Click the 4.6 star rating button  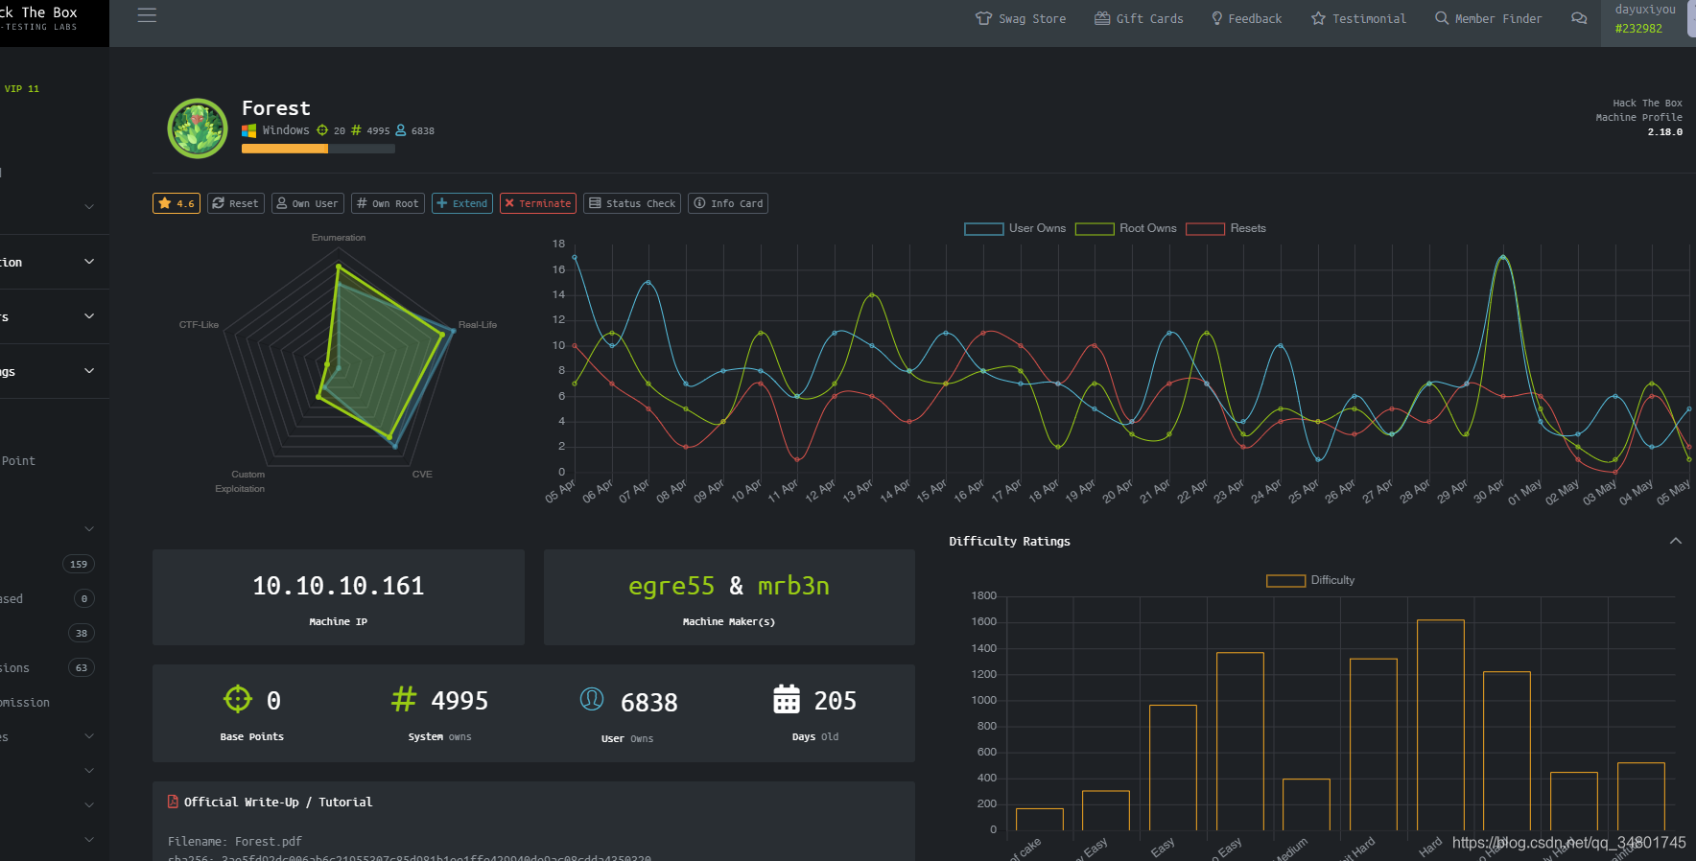177,203
